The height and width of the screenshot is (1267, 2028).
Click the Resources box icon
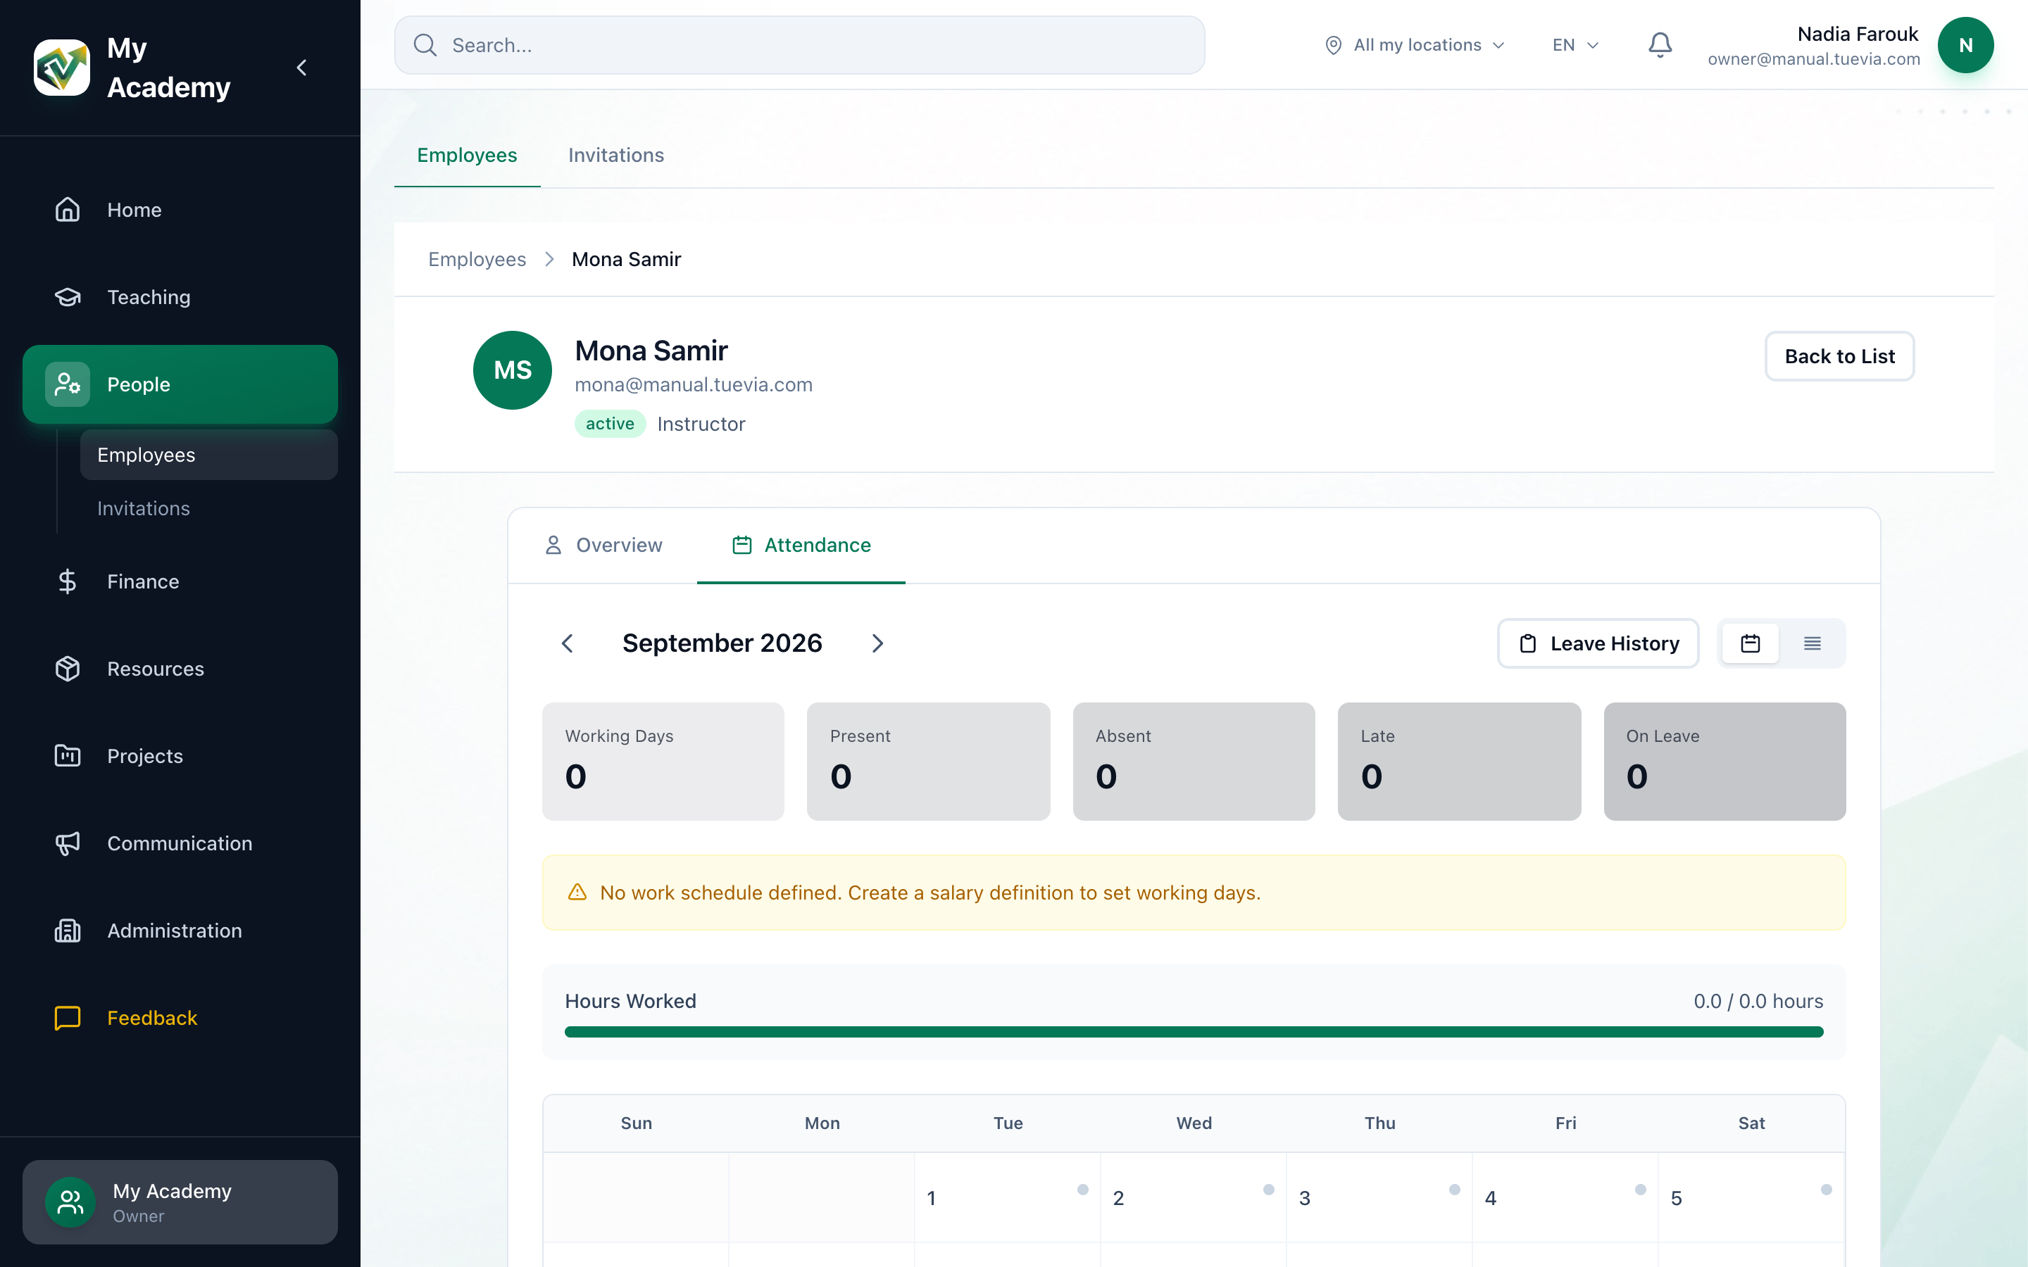point(68,669)
